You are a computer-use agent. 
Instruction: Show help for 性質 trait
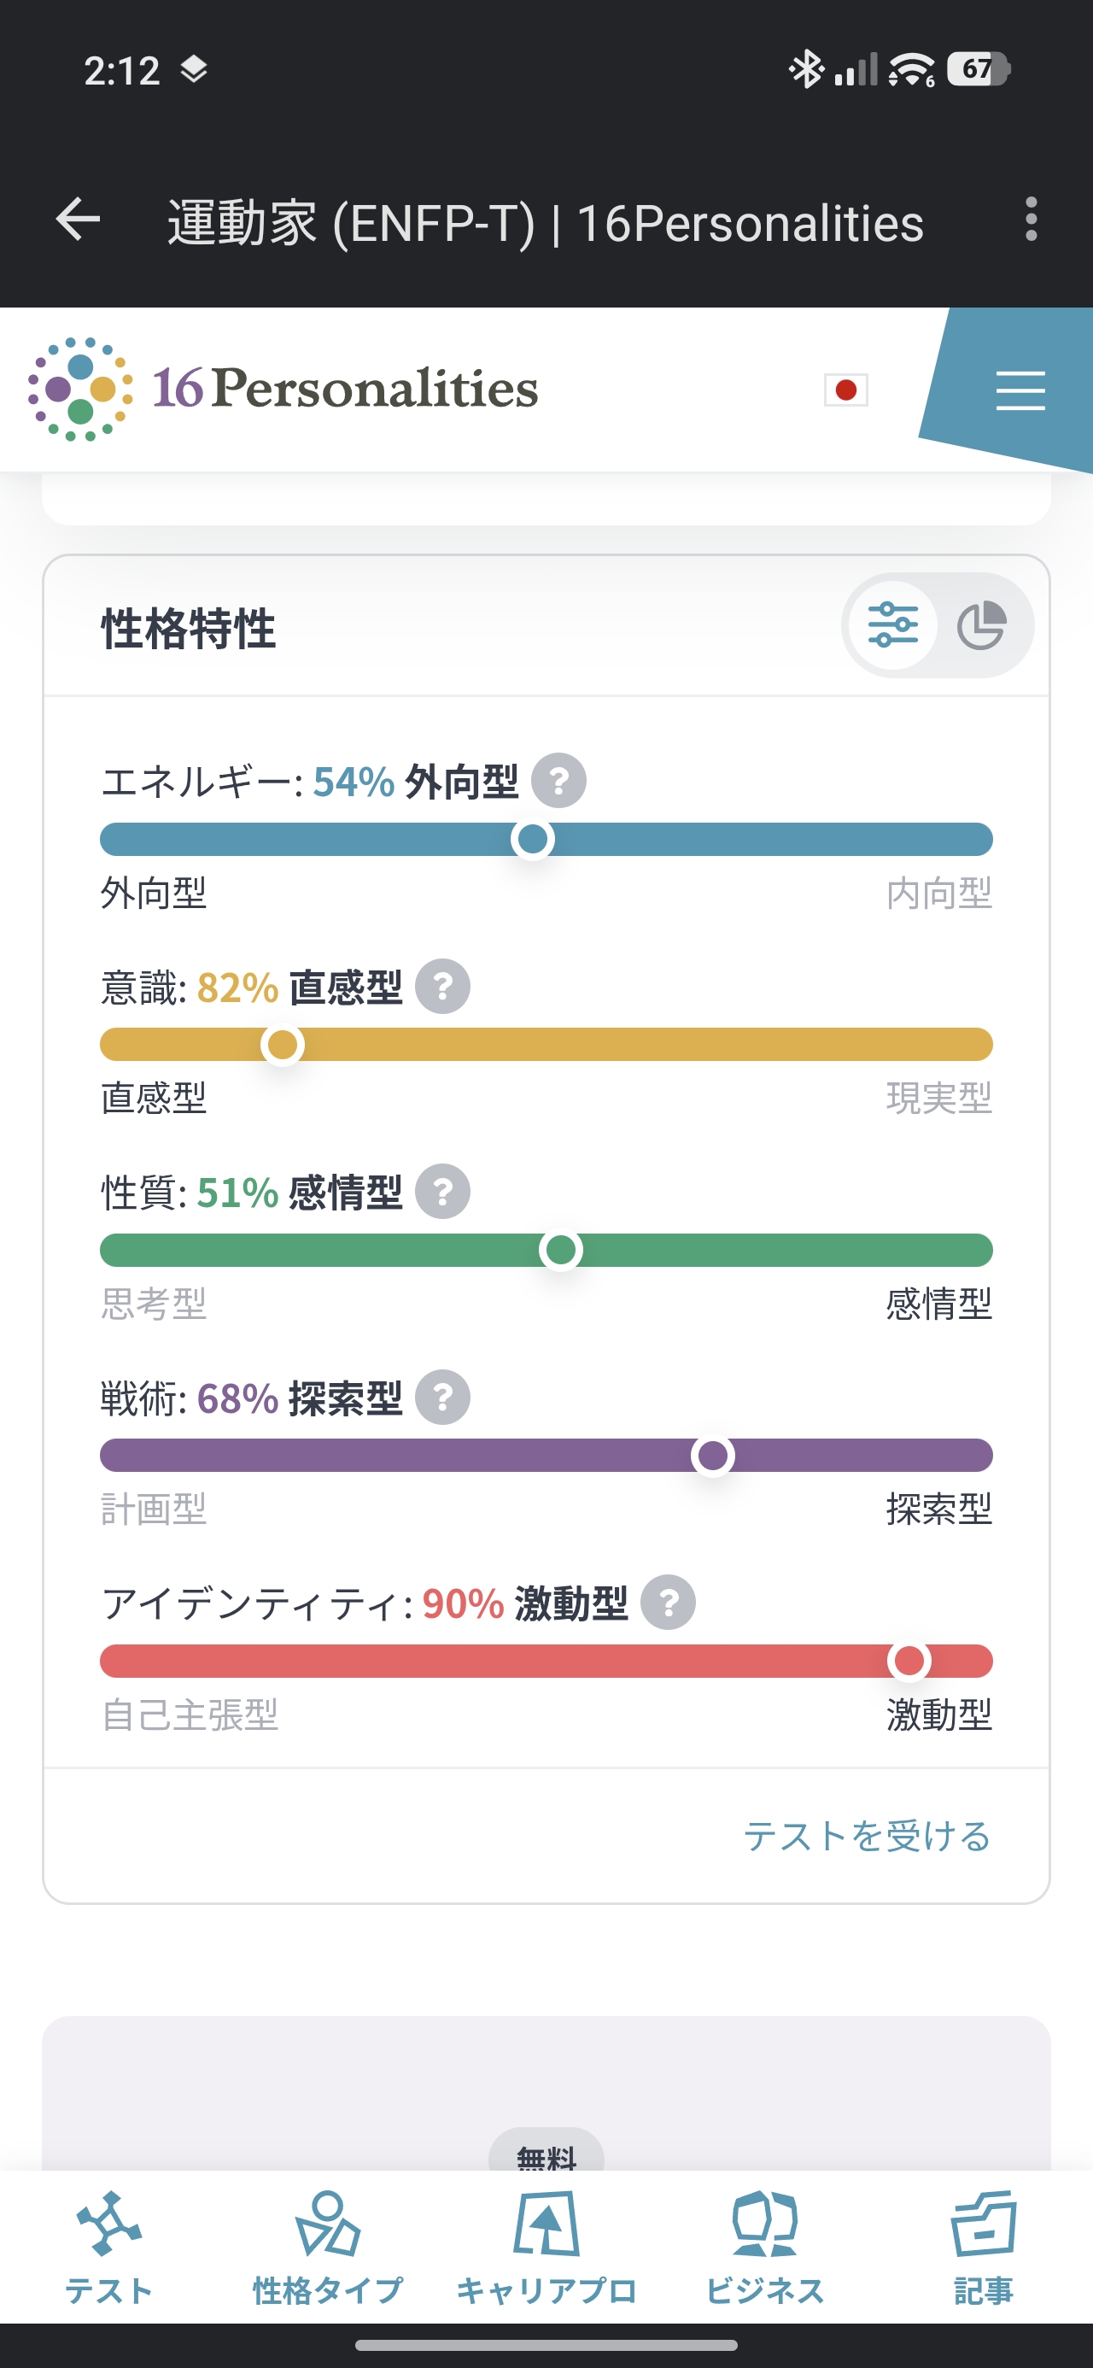point(443,1192)
